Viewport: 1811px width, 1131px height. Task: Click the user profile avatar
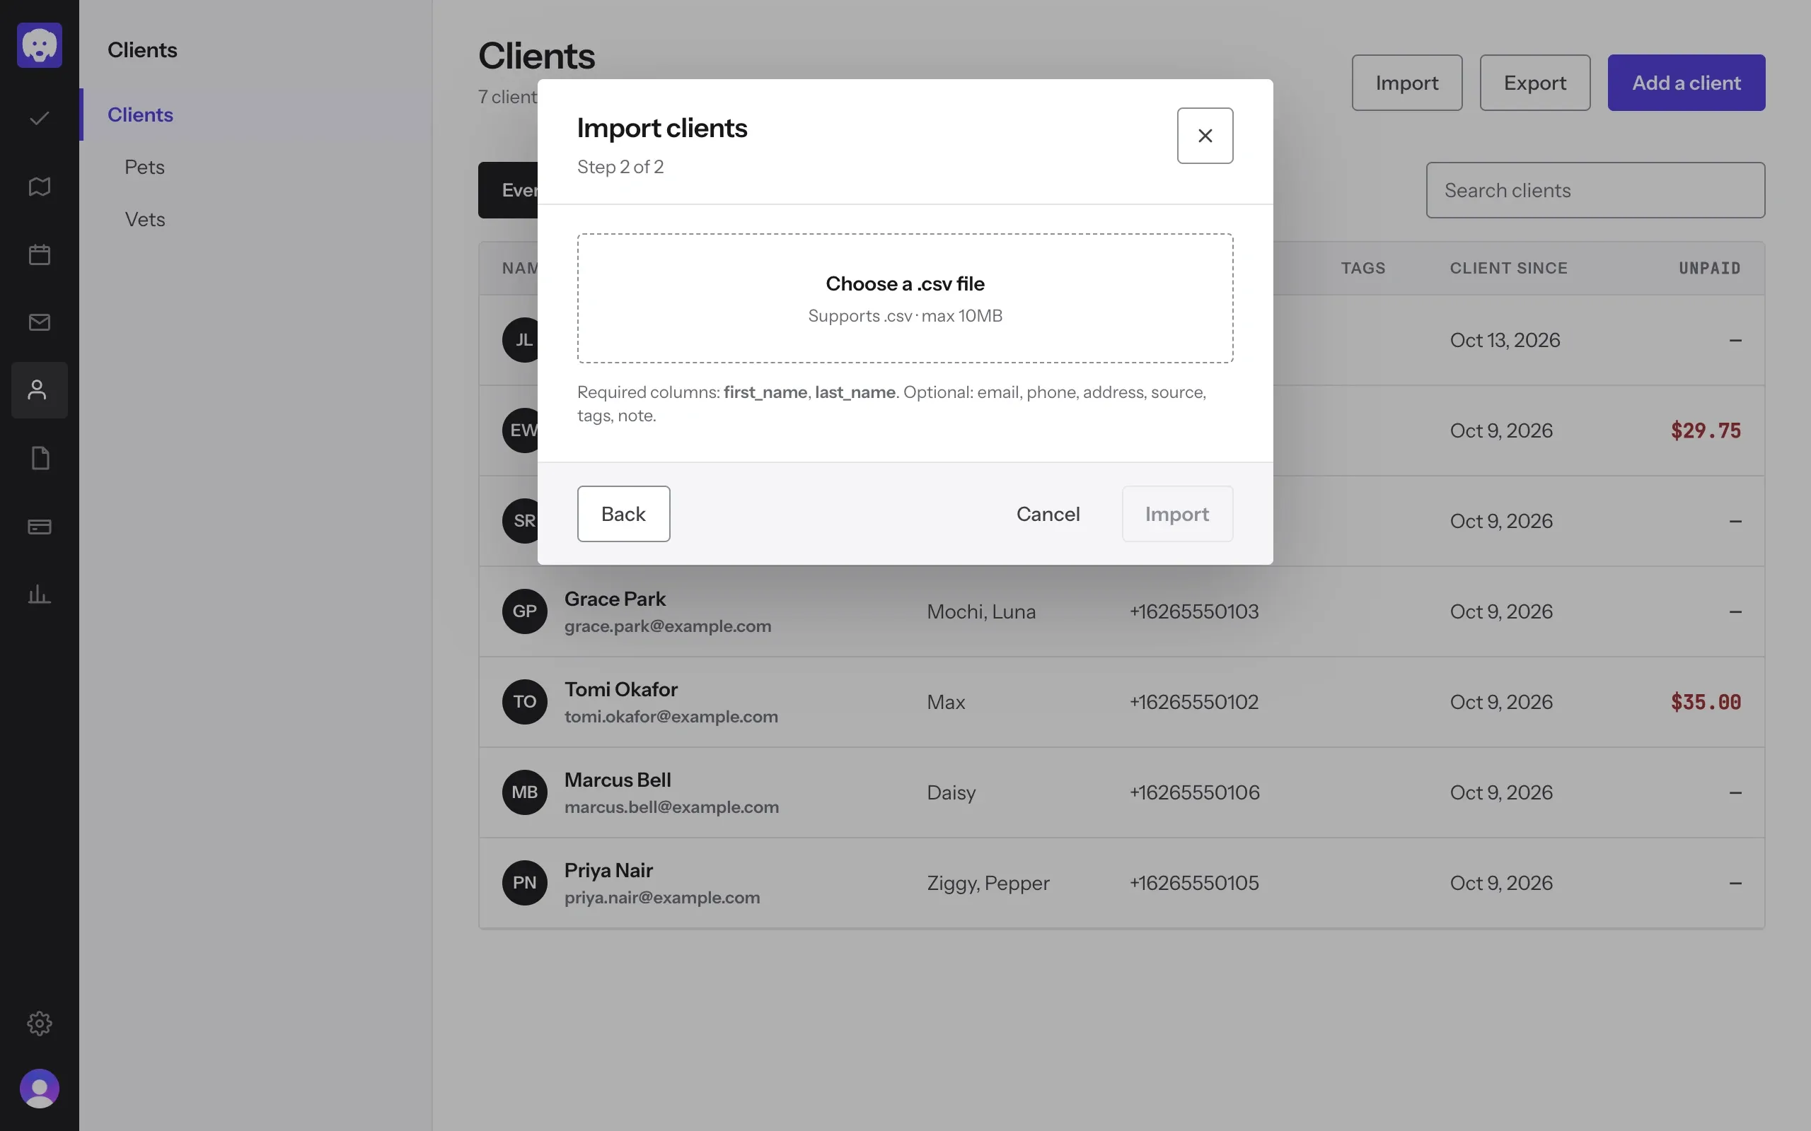(40, 1089)
